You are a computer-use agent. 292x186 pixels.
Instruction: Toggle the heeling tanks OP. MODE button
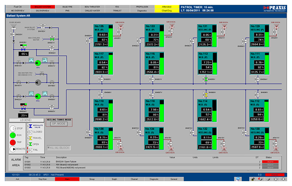click(59, 124)
